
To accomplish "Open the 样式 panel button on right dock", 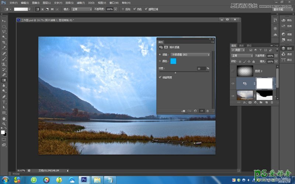I will pos(287,40).
